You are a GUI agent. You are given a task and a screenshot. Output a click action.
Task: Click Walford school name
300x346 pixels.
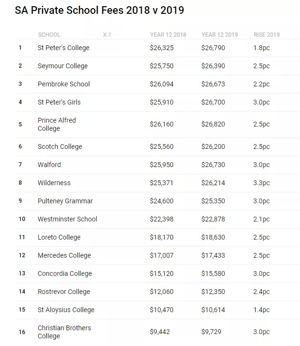click(x=49, y=165)
